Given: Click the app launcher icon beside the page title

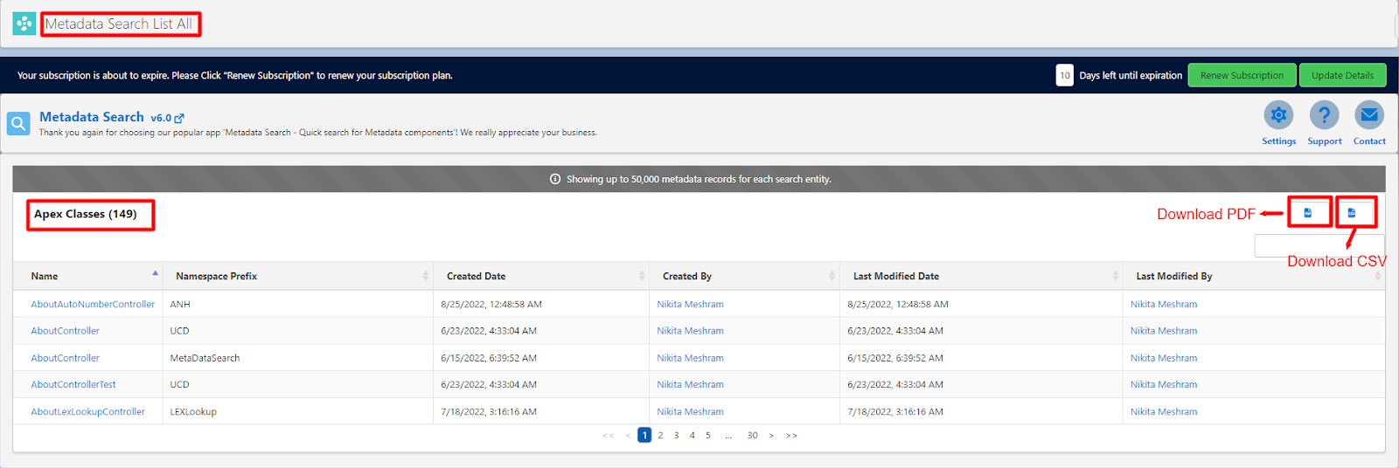Looking at the screenshot, I should click(x=24, y=24).
